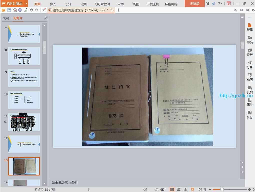Expand the quick access toolbar customize arrow
The width and height of the screenshot is (255, 192).
44,10
